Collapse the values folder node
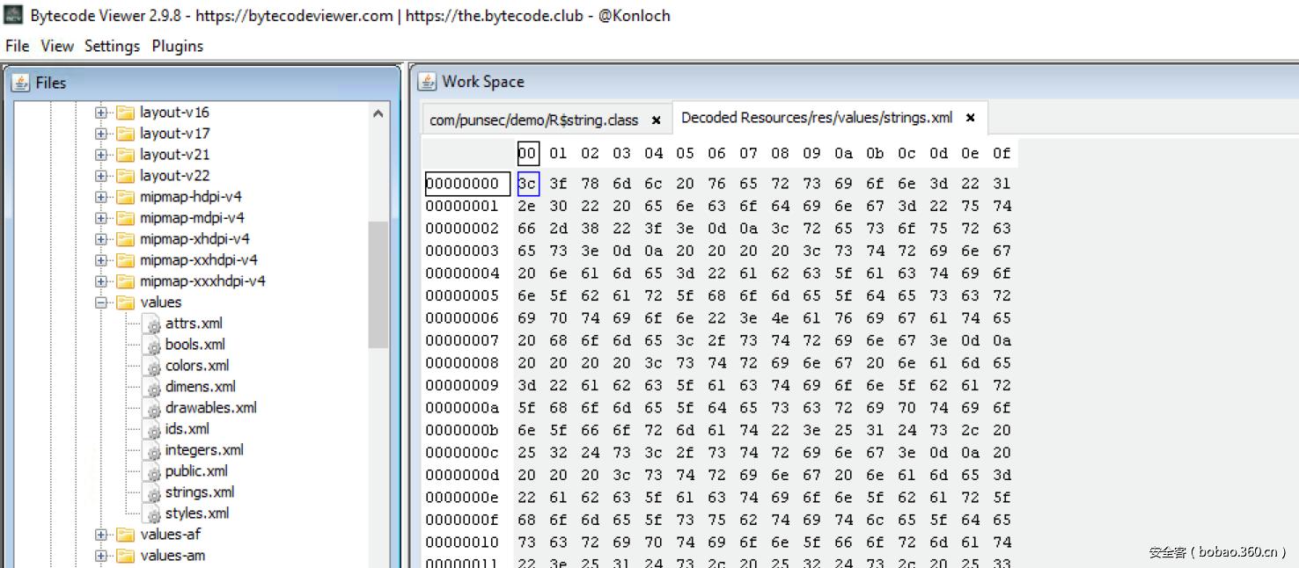 101,302
